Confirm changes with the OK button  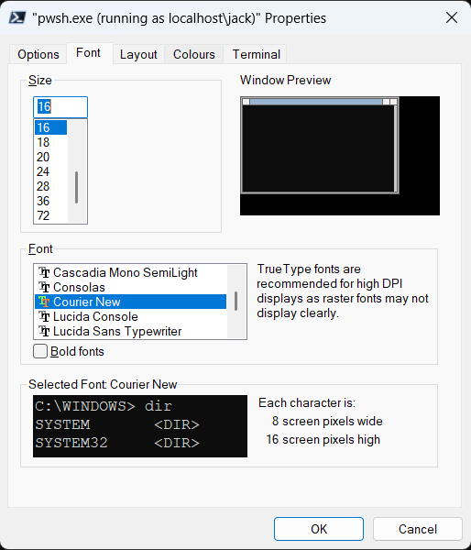319,529
